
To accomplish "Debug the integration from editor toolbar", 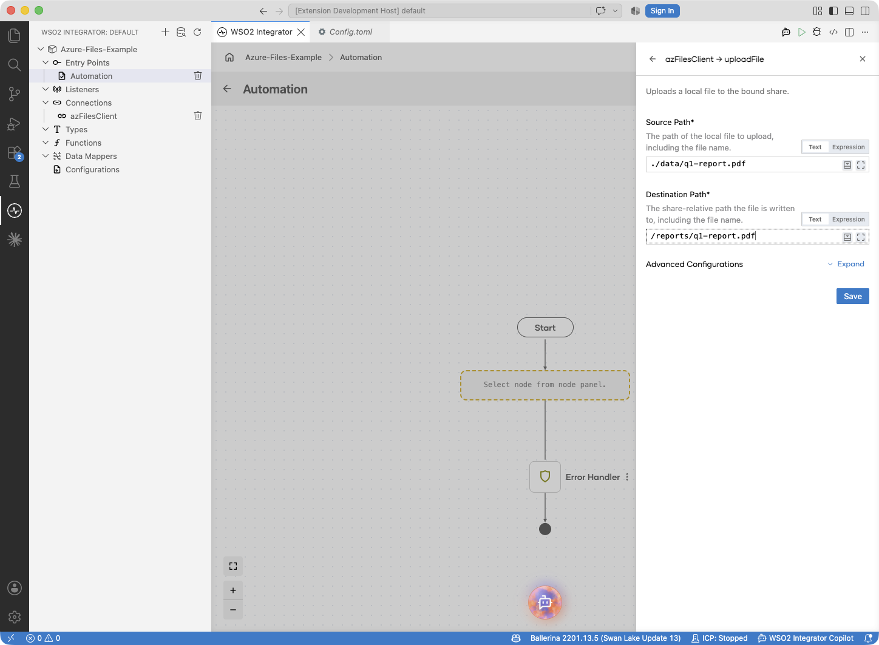I will click(817, 32).
